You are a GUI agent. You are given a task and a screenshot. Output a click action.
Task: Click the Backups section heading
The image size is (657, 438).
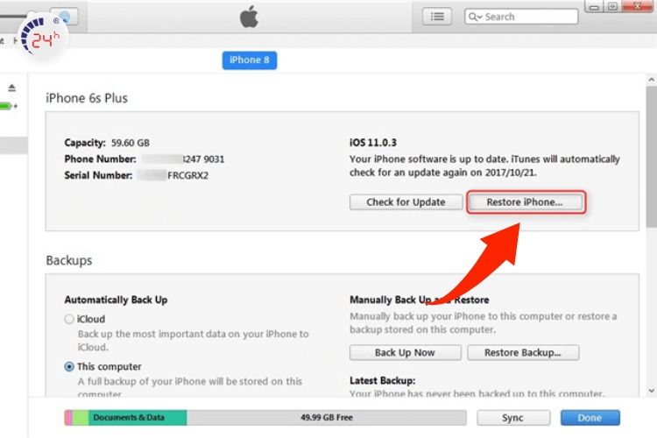coord(69,260)
